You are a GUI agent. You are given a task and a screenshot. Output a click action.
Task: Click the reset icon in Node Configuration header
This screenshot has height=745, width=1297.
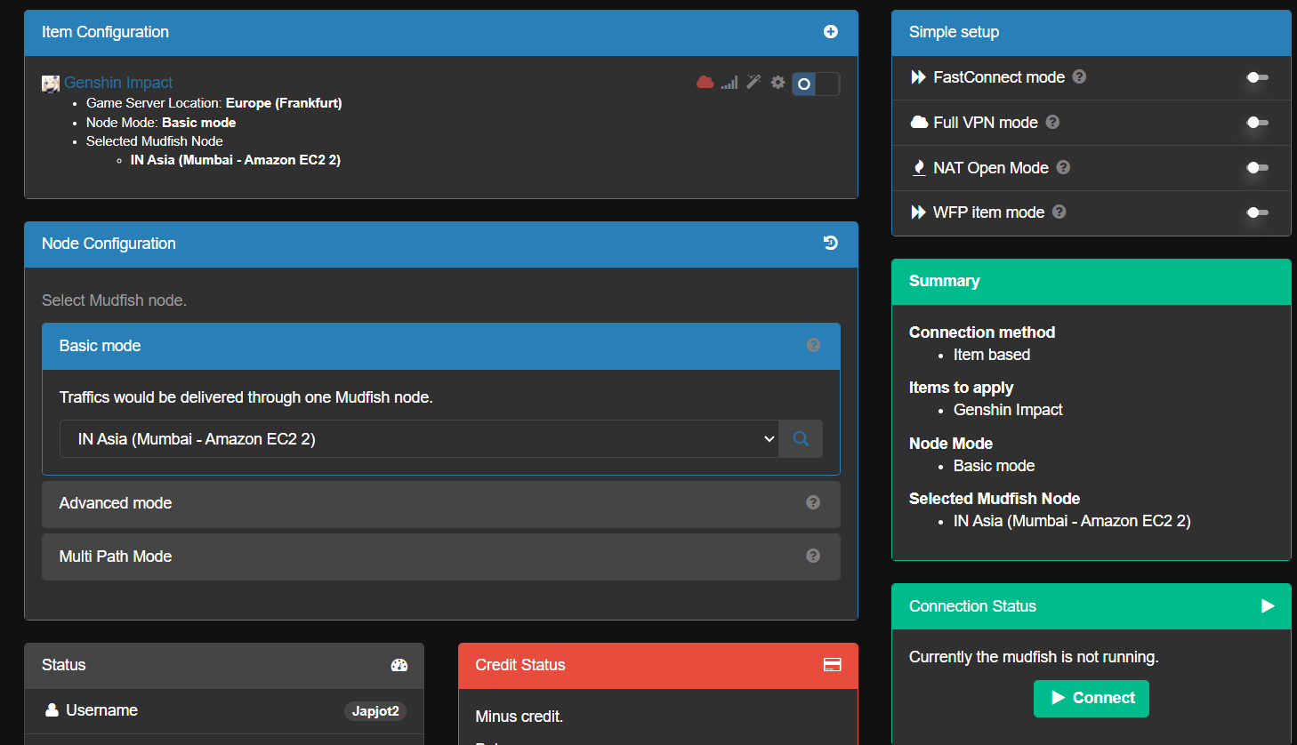[x=830, y=244]
